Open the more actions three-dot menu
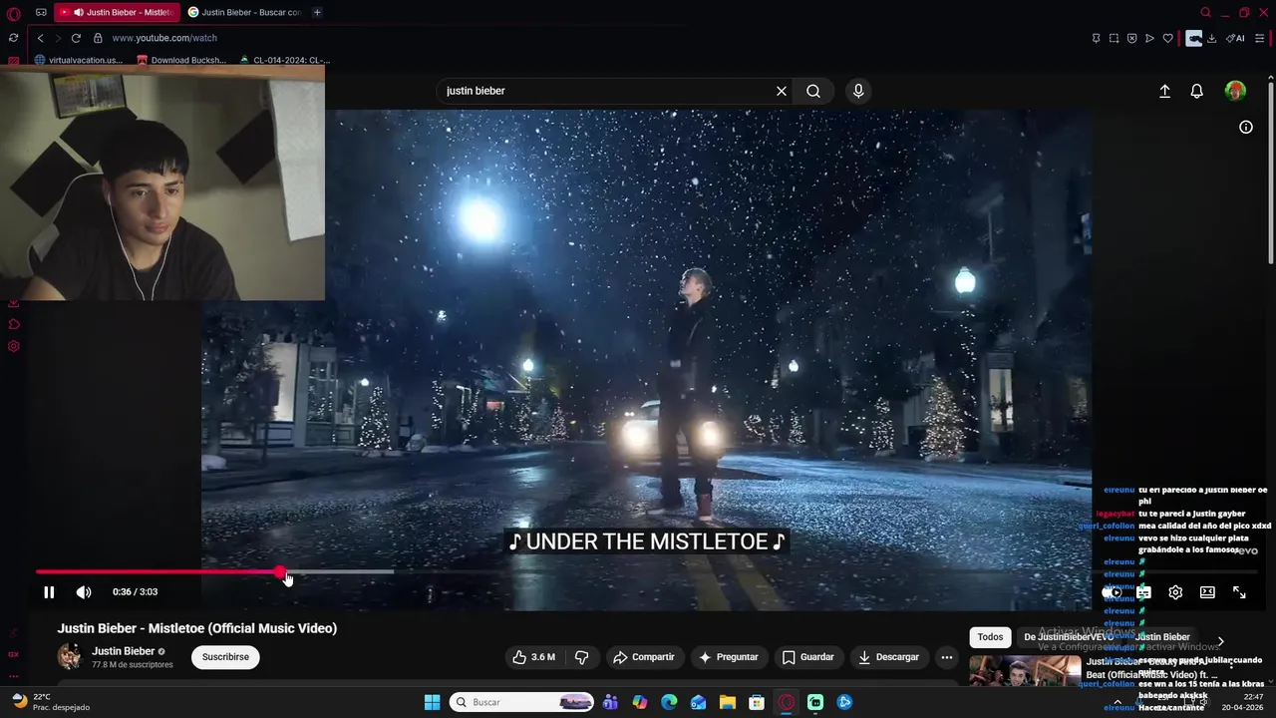Screen dimensions: 1276x718 point(947,657)
